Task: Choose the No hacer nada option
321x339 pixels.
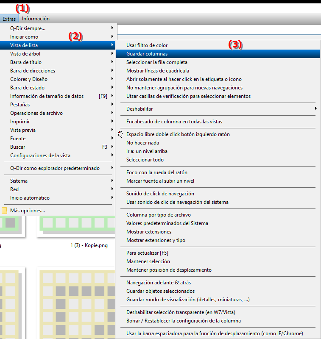Action: 218,143
